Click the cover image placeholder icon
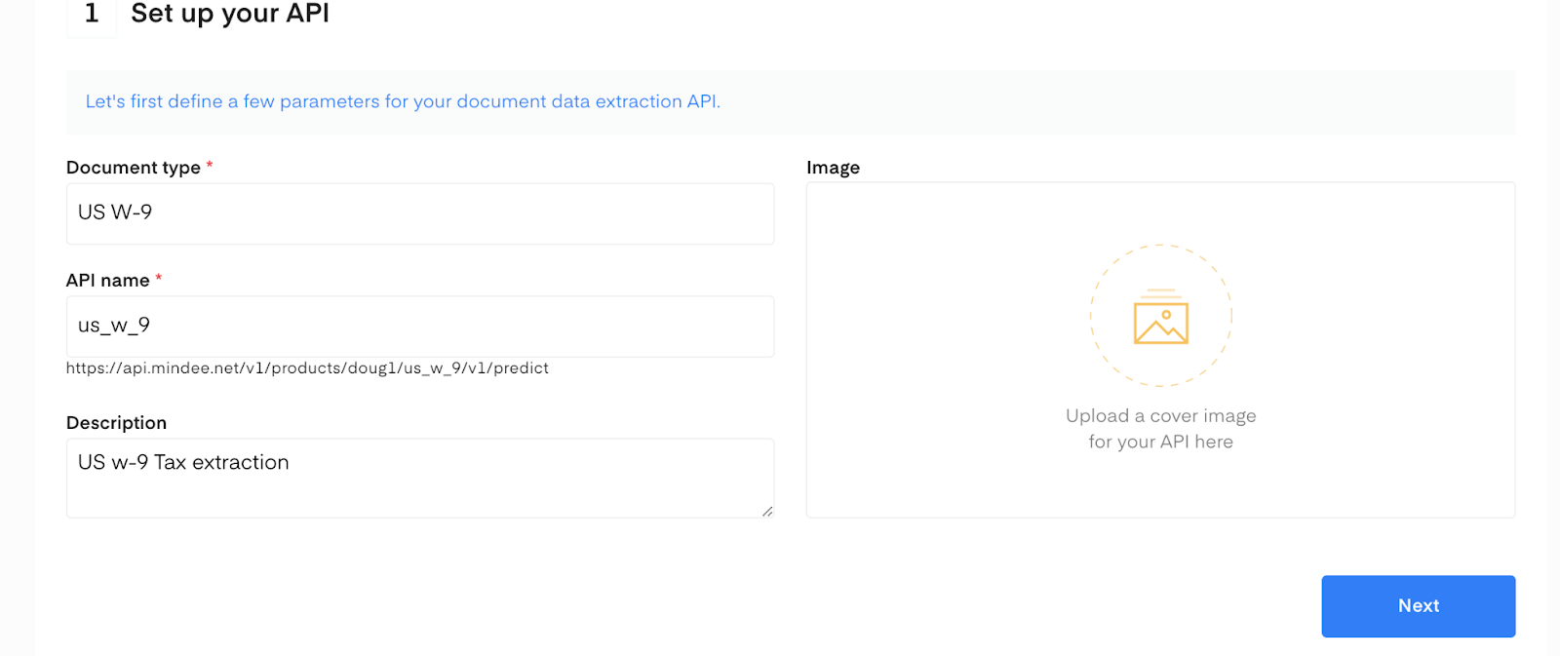 [x=1160, y=321]
